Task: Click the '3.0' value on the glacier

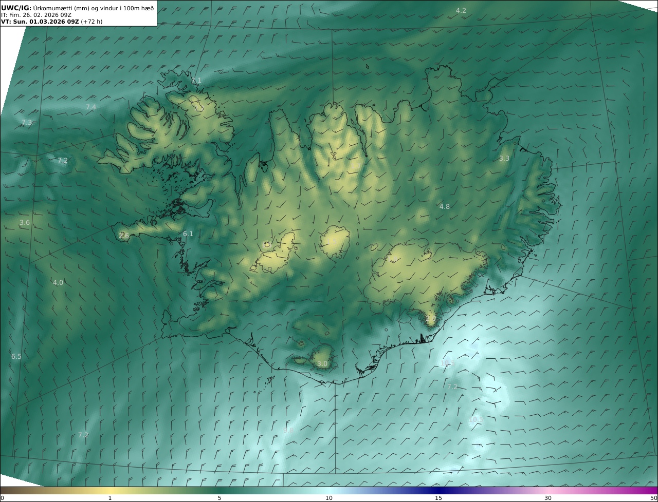Action: coord(322,363)
